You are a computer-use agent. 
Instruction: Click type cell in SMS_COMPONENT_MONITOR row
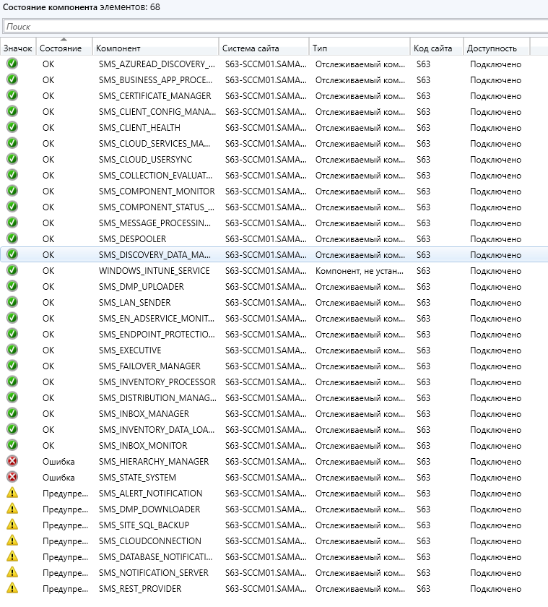pyautogui.click(x=360, y=191)
